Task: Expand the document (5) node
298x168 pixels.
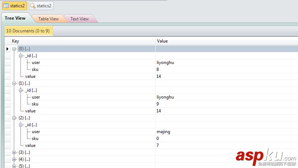Action: (14, 166)
